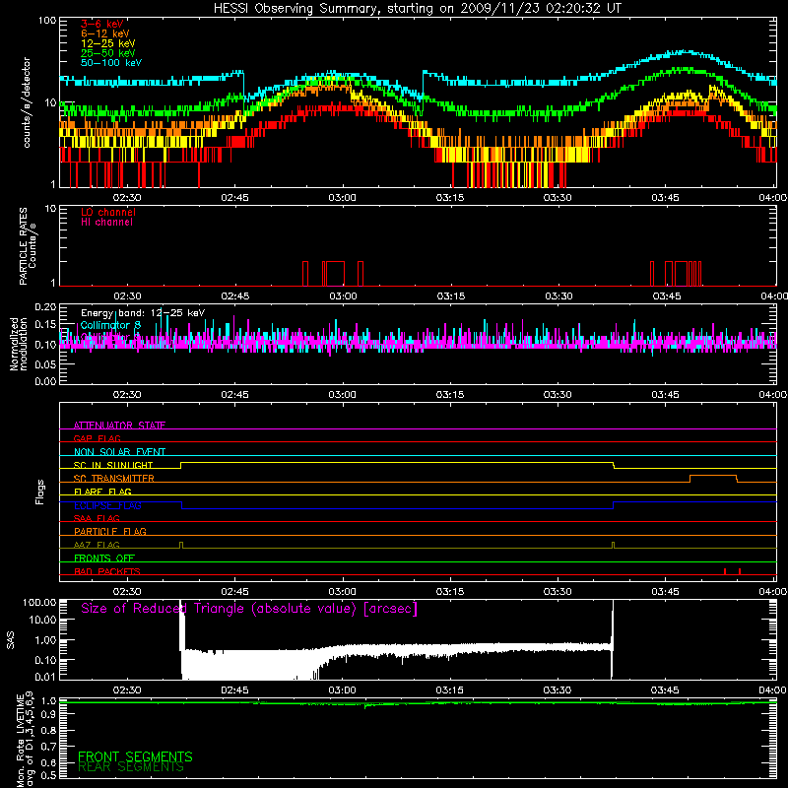Click the '0.15' tick on modulation axis
The image size is (788, 788).
[45, 325]
